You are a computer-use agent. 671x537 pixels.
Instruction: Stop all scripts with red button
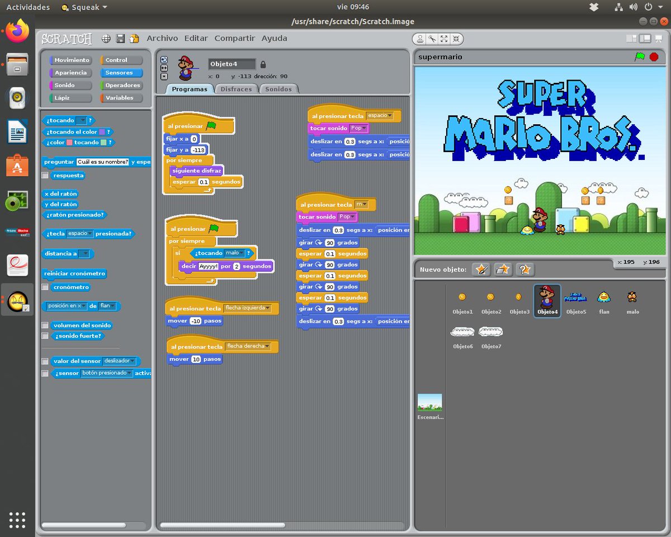tap(654, 56)
